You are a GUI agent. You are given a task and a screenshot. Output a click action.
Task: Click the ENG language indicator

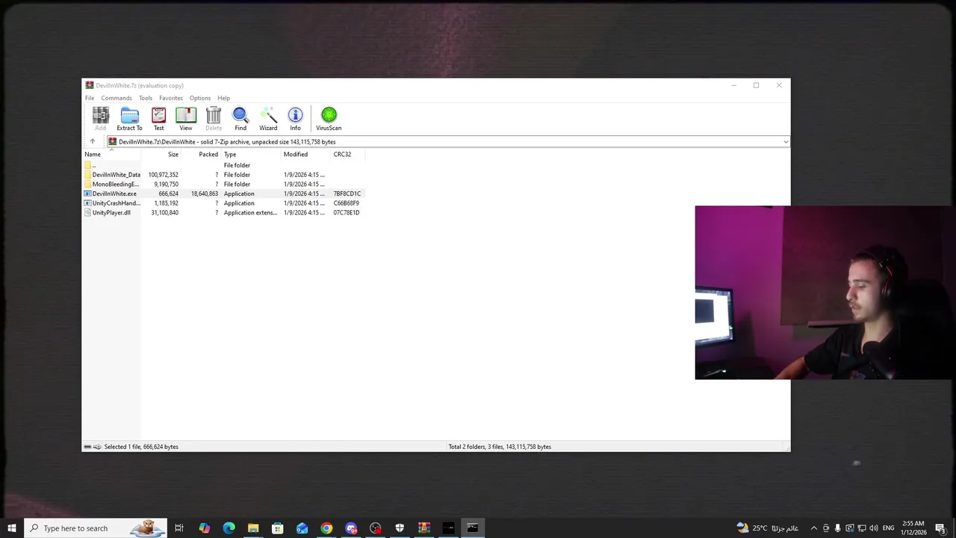[x=889, y=528]
